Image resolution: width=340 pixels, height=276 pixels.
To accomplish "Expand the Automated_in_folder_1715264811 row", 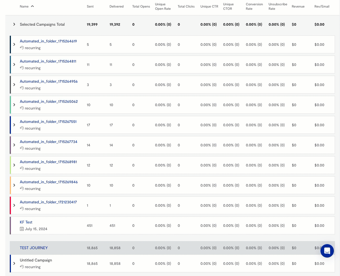I will click(x=14, y=65).
